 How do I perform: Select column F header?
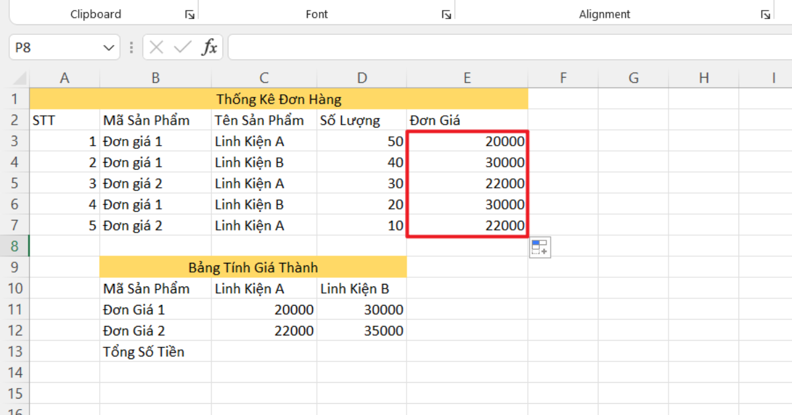563,78
